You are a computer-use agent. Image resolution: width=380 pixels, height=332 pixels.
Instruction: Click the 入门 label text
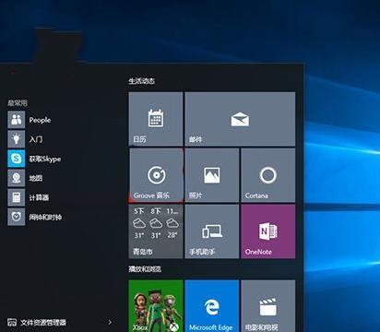tap(36, 139)
